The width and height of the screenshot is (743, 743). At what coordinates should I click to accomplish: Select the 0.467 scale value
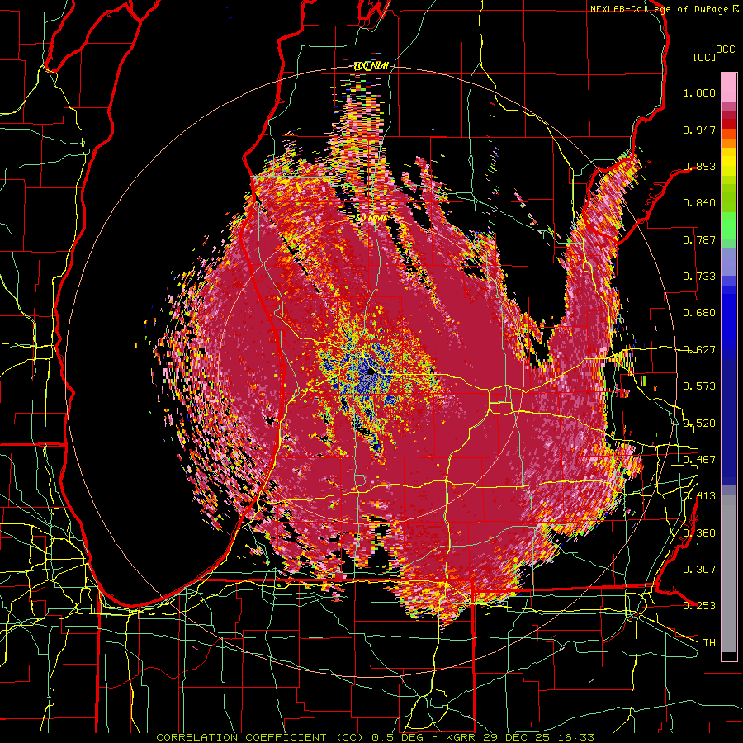(699, 460)
